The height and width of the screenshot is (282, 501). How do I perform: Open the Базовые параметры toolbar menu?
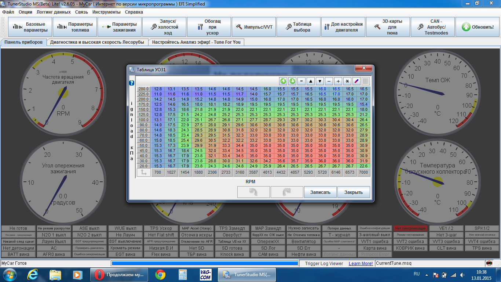[x=30, y=27]
